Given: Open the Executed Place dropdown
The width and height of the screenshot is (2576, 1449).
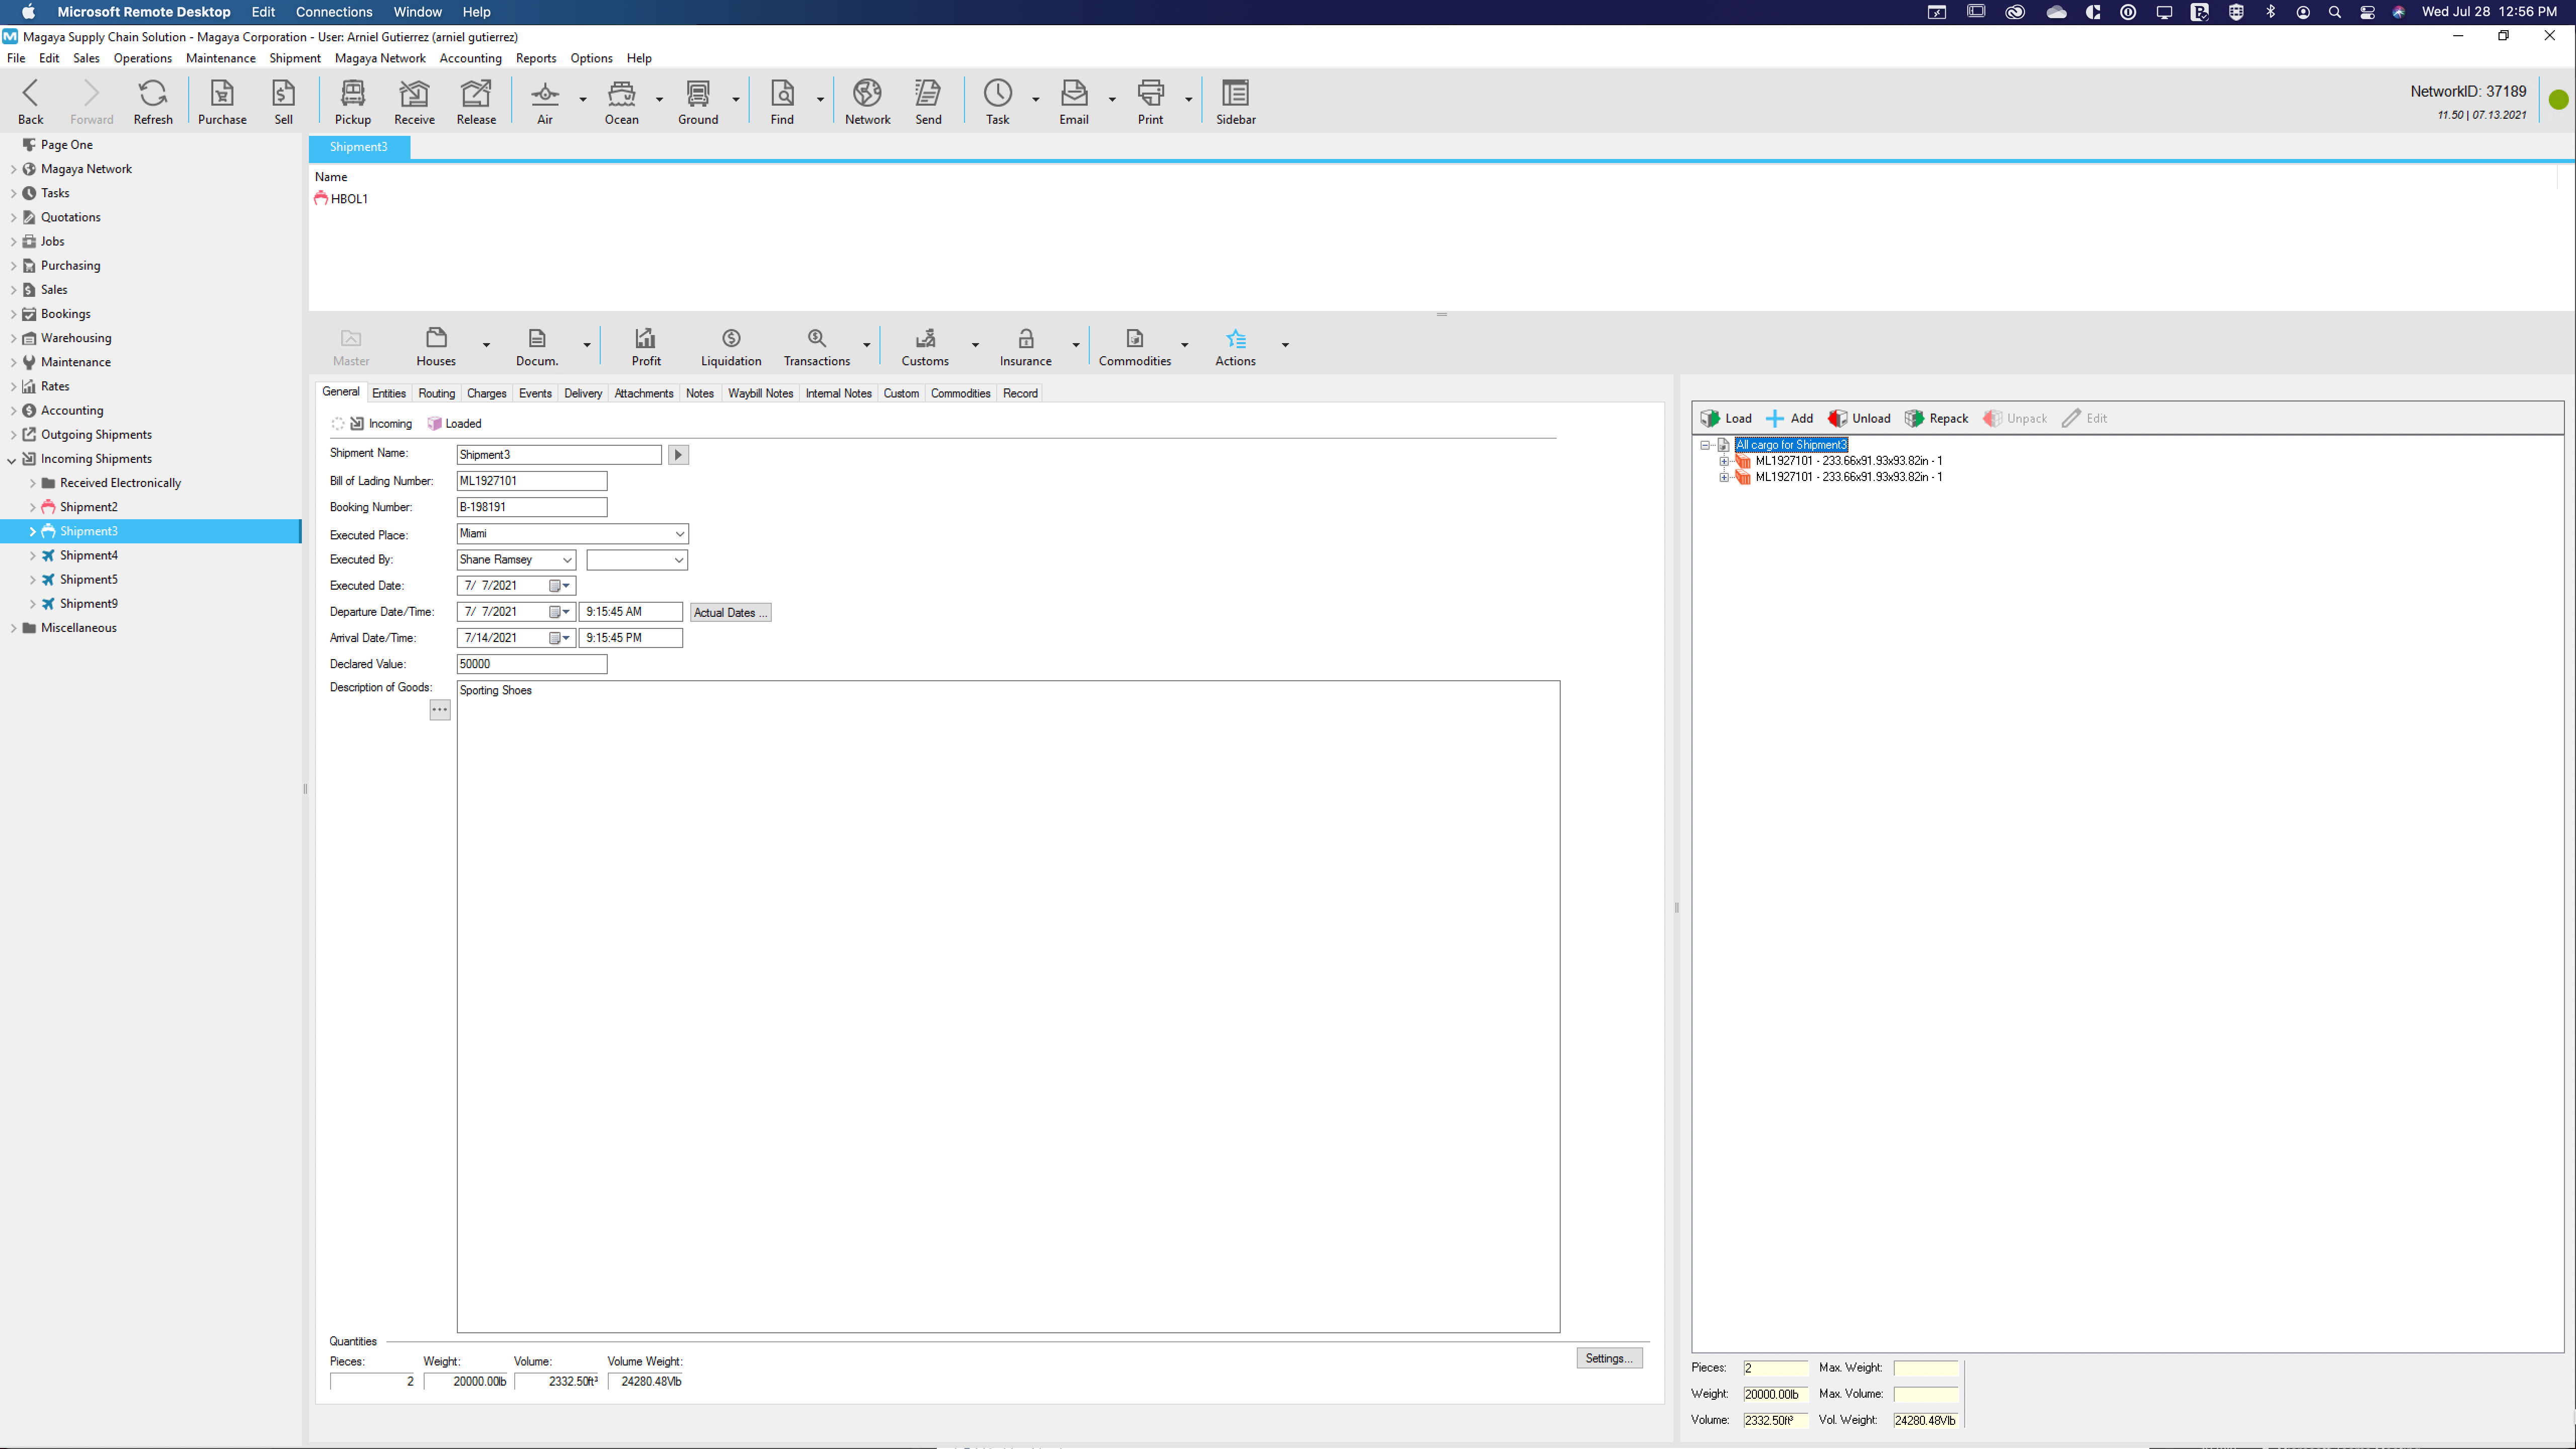Looking at the screenshot, I should pyautogui.click(x=679, y=534).
